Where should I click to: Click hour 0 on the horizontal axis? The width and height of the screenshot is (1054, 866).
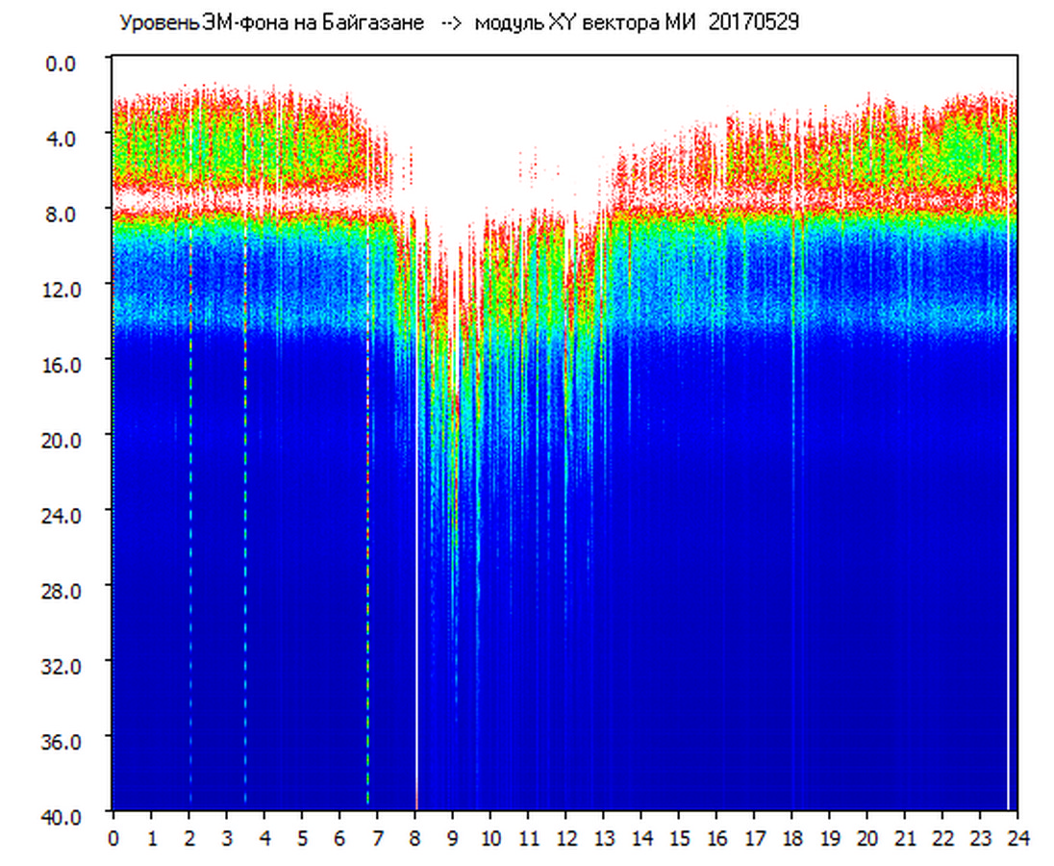[x=113, y=838]
